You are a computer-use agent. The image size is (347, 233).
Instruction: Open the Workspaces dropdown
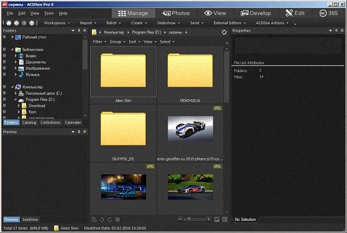(x=55, y=24)
